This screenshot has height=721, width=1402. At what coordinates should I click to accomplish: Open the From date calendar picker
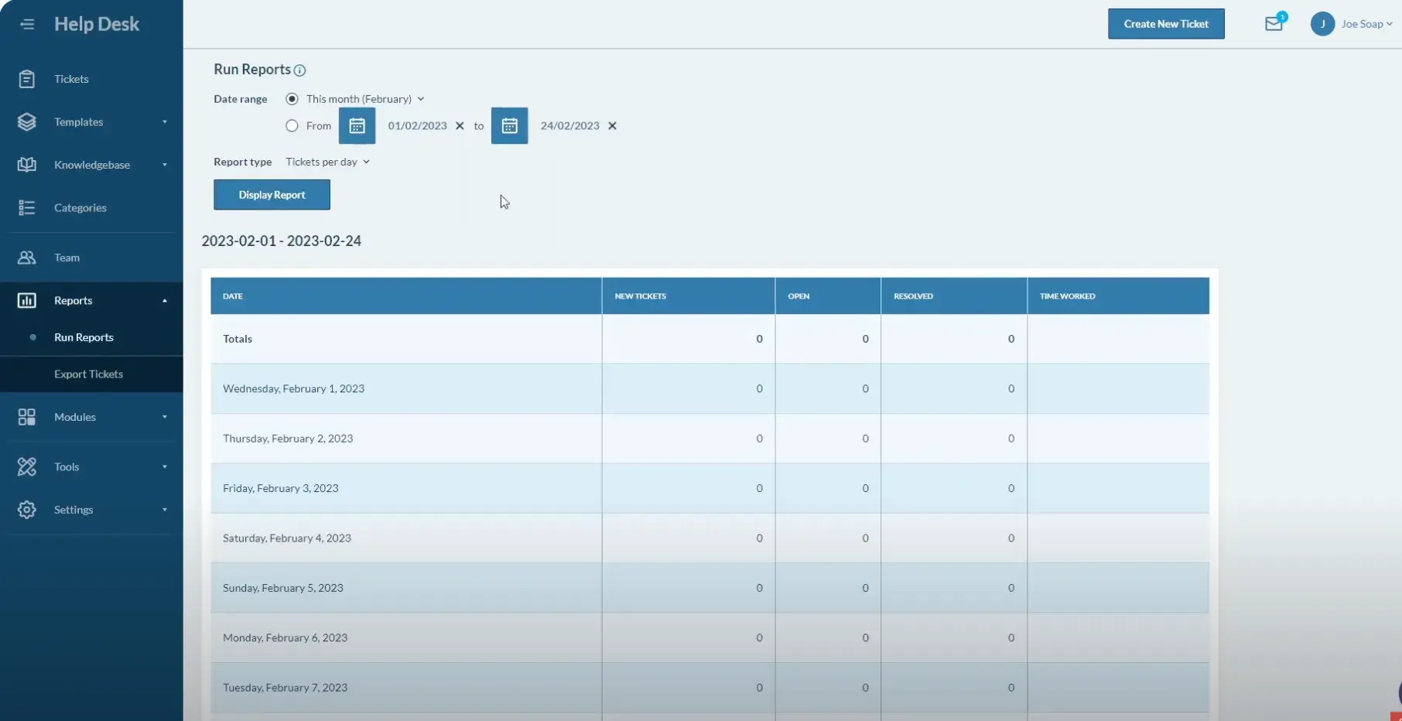(x=357, y=125)
